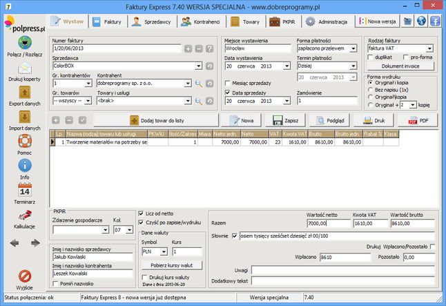
Task: Click refresh icon beside Kontrahent field
Action: 210,84
